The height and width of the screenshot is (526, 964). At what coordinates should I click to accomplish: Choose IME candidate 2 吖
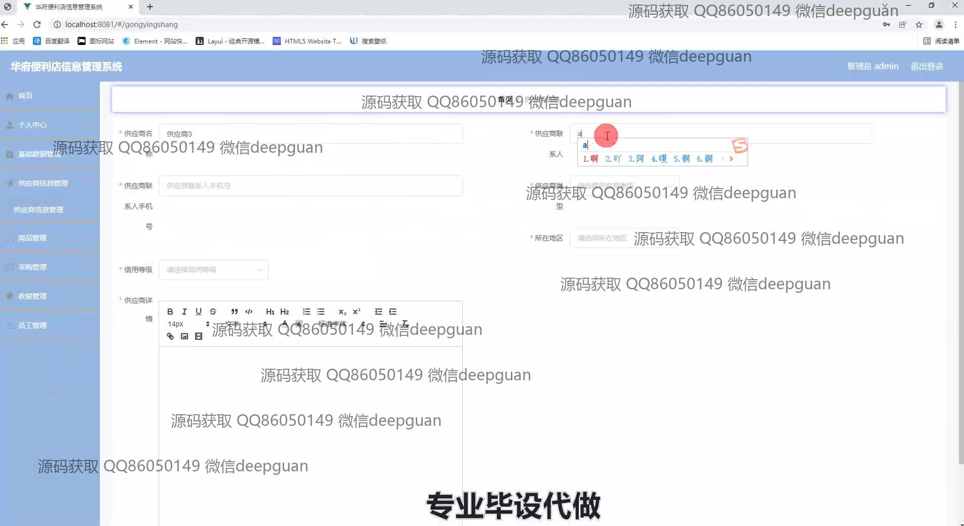613,159
